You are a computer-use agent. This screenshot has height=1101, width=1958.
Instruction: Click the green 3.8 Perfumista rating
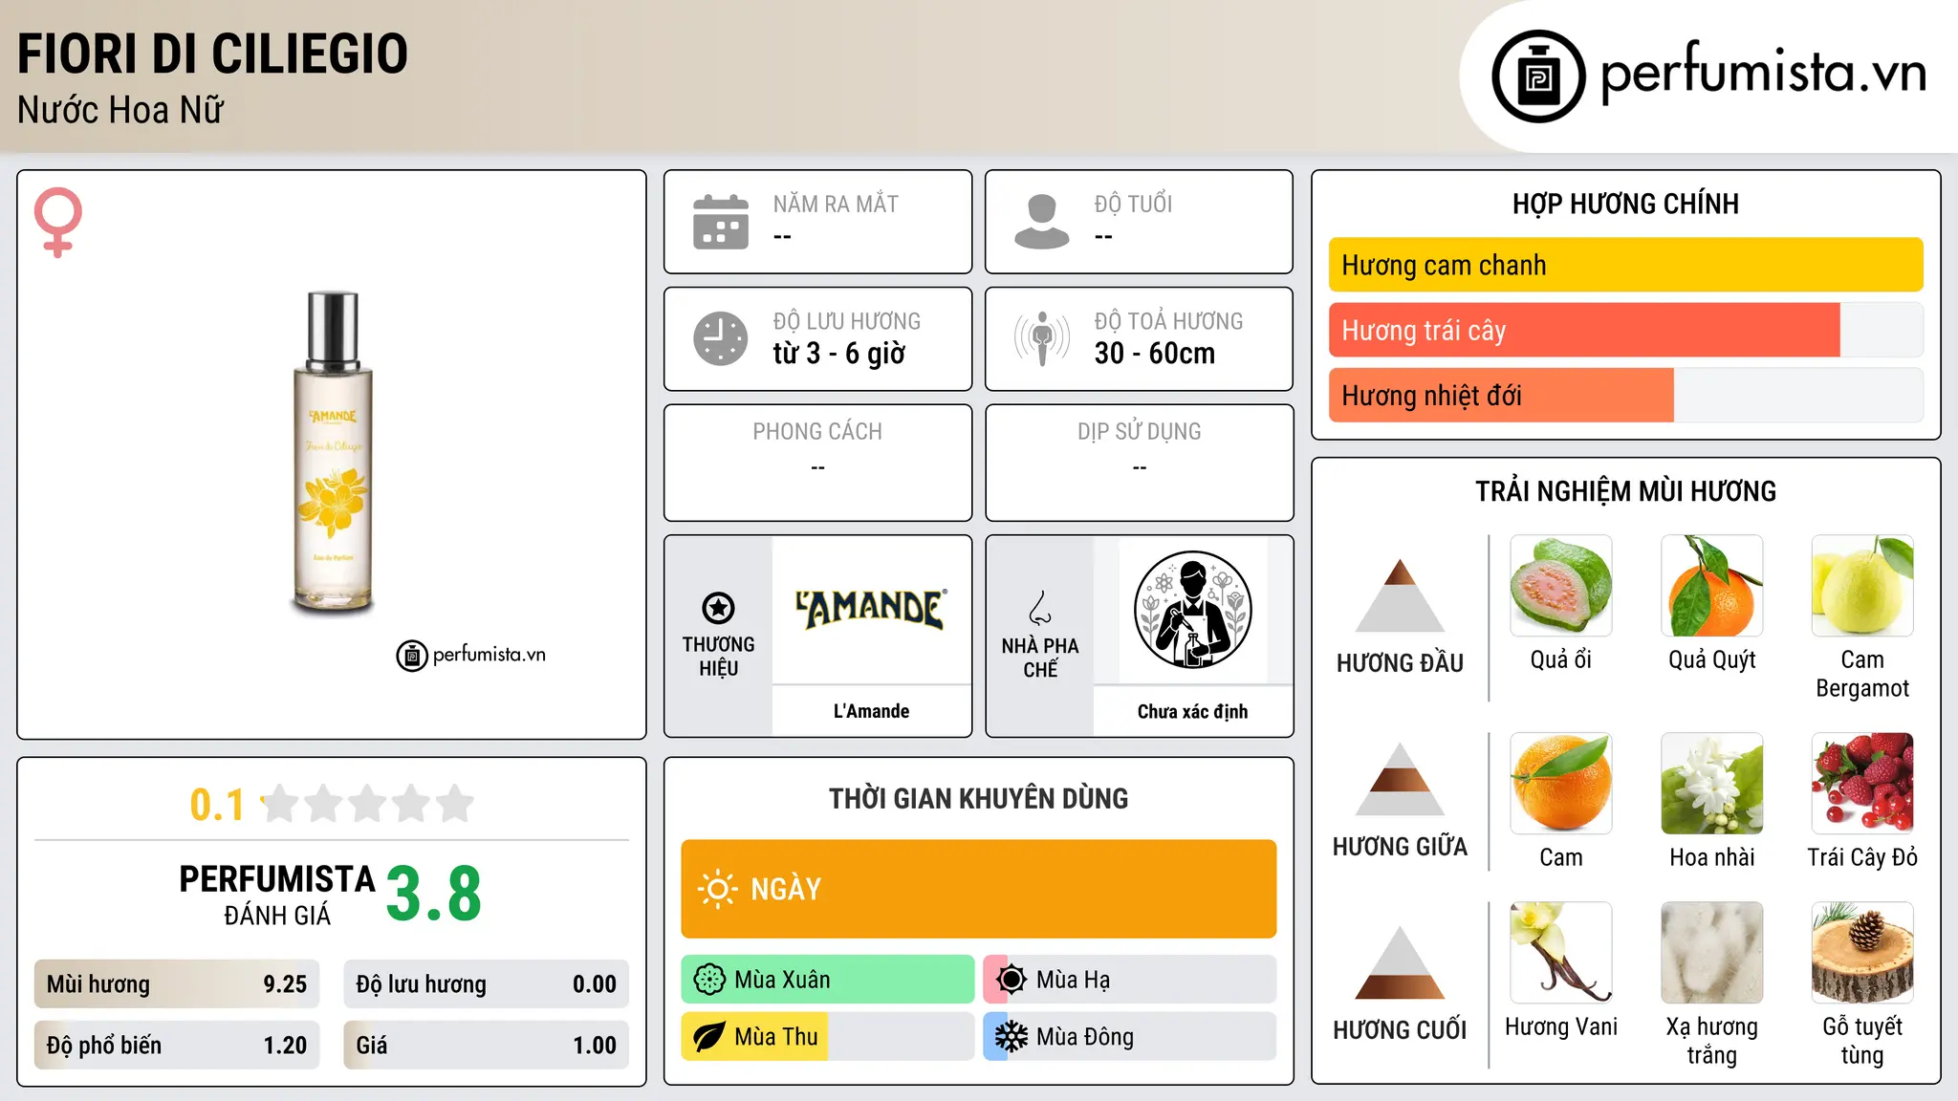(x=434, y=893)
